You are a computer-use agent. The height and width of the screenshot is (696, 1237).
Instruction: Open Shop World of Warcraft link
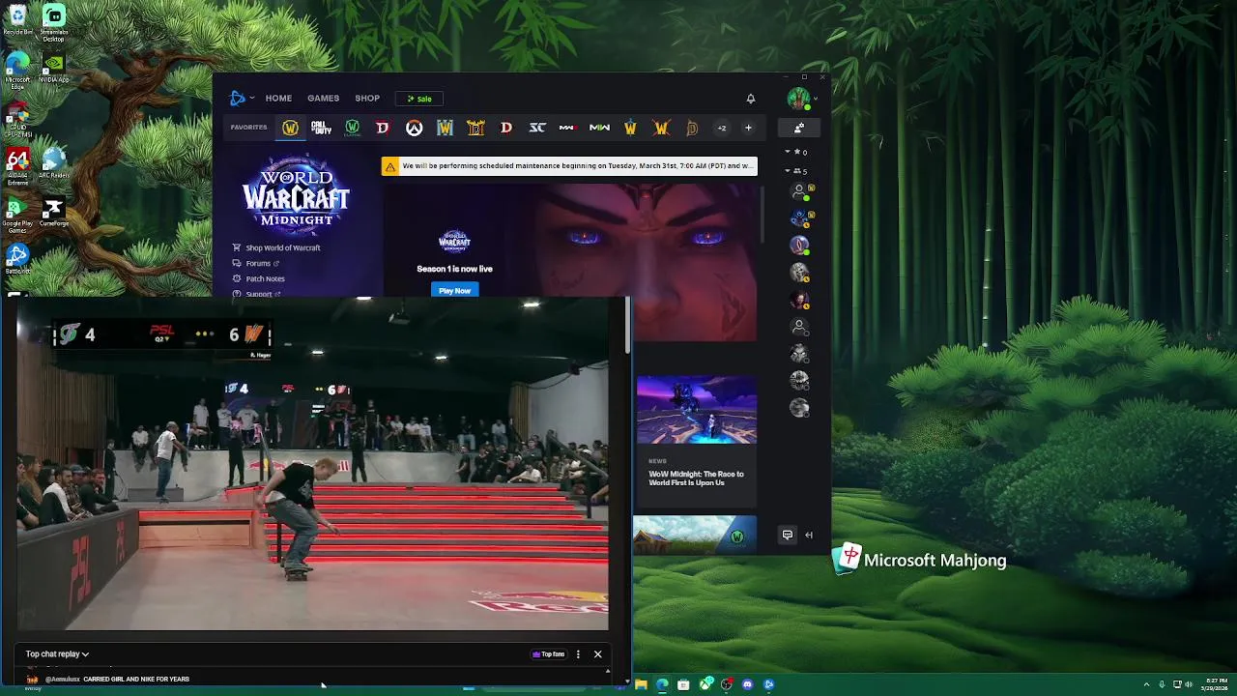point(276,247)
